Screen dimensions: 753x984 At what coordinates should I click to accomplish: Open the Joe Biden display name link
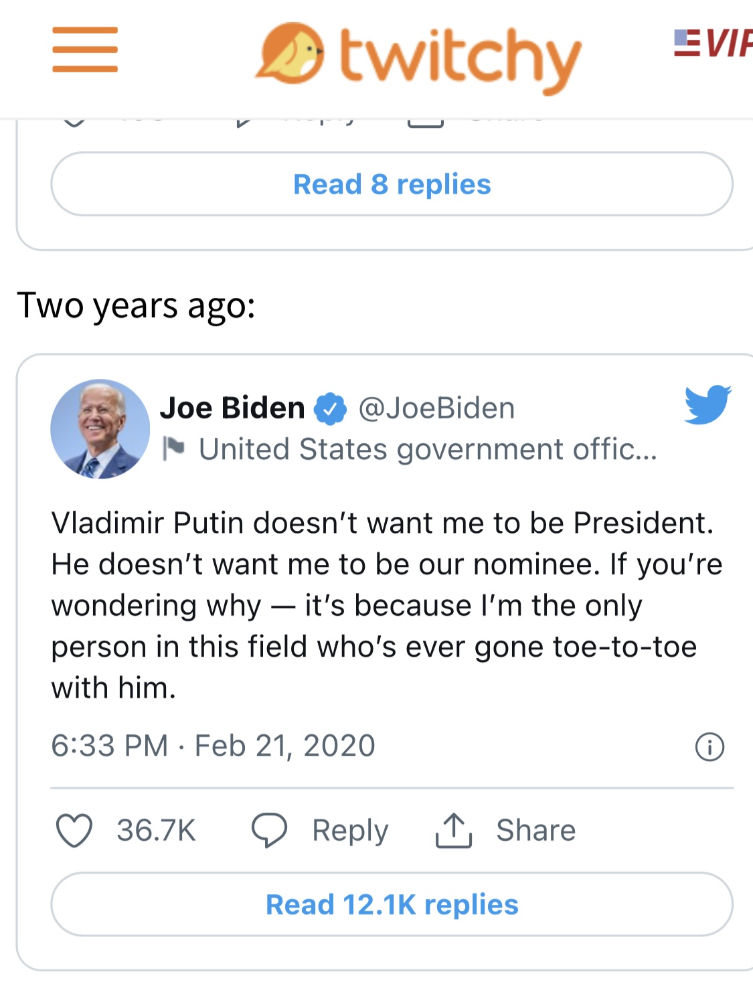(x=232, y=408)
